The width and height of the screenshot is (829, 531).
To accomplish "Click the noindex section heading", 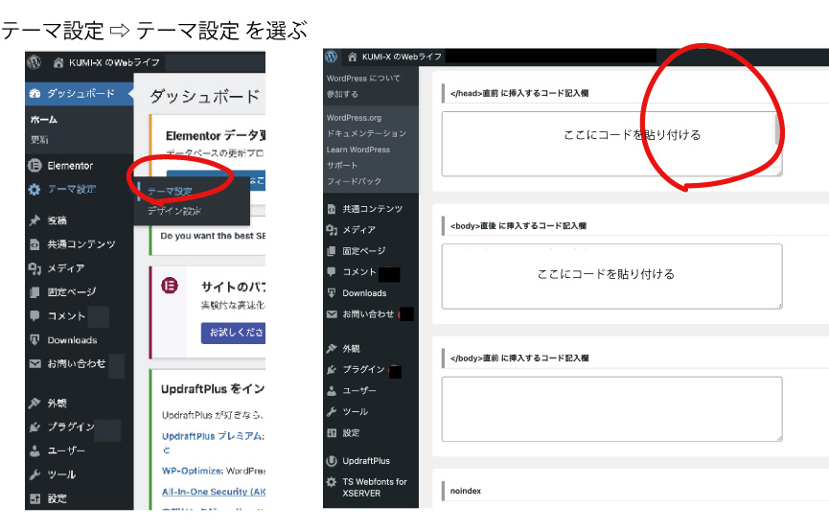I will tap(465, 491).
